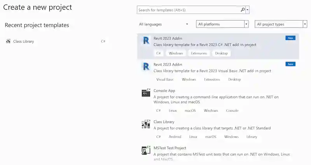Click the Extensions tag on C# Revit Addin
Image resolution: width=311 pixels, height=165 pixels.
coord(199,53)
